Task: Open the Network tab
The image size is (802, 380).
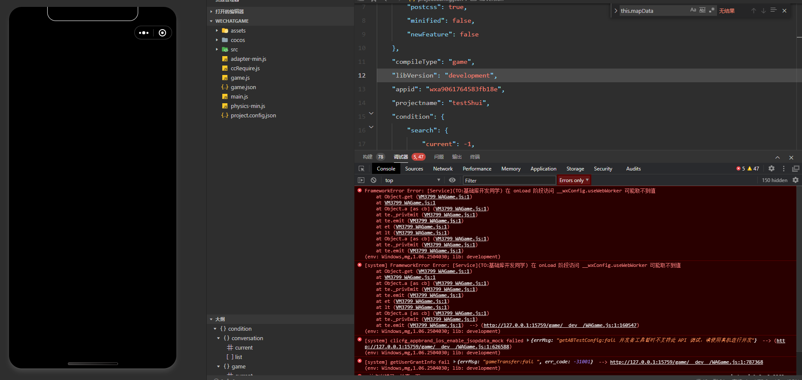Action: click(443, 169)
